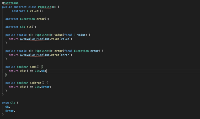The width and height of the screenshot is (200, 119).
Task: Click the final keyword before T value parameter
Action: pyautogui.click(x=70, y=35)
